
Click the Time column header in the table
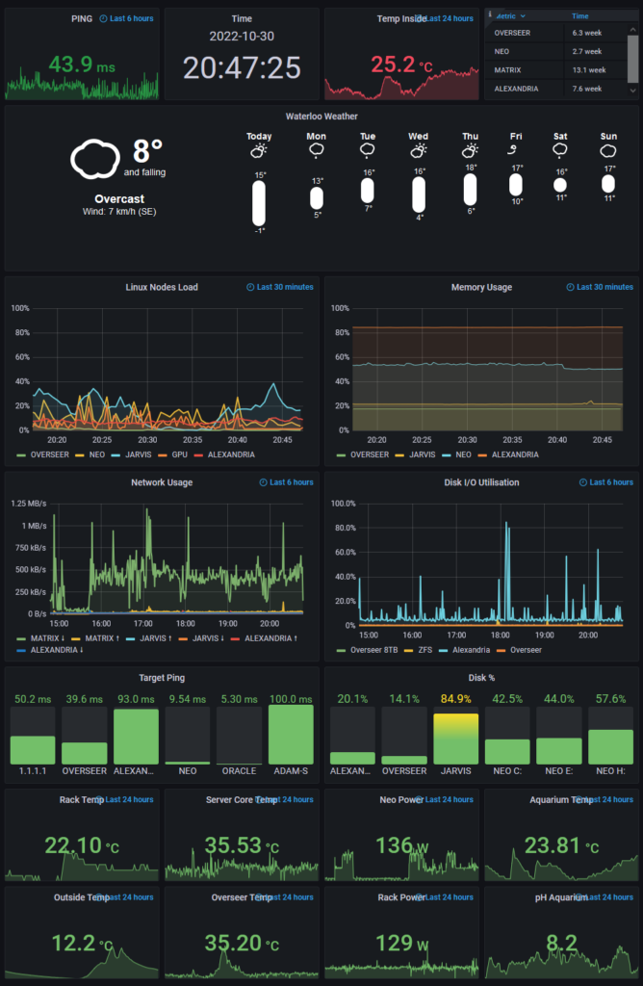580,16
